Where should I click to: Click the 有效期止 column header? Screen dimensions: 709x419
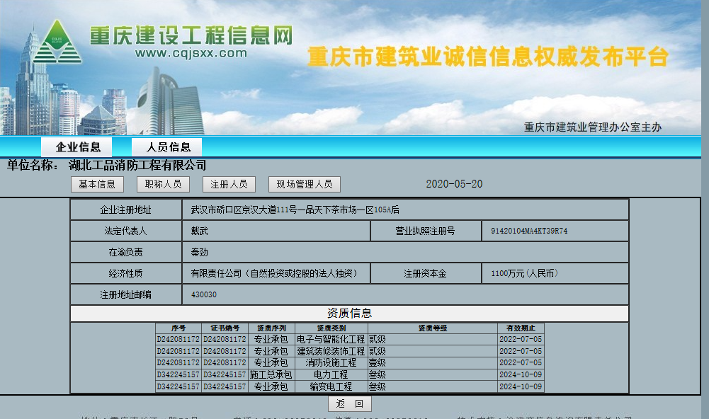[521, 328]
